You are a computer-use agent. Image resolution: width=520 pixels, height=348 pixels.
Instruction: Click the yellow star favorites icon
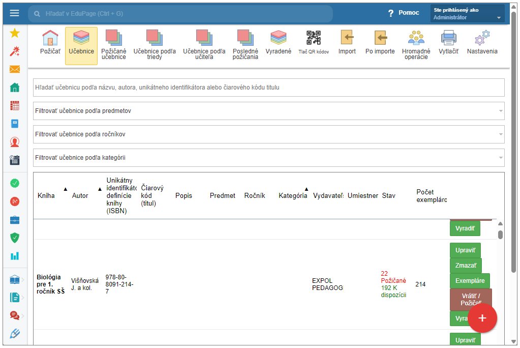[x=15, y=33]
